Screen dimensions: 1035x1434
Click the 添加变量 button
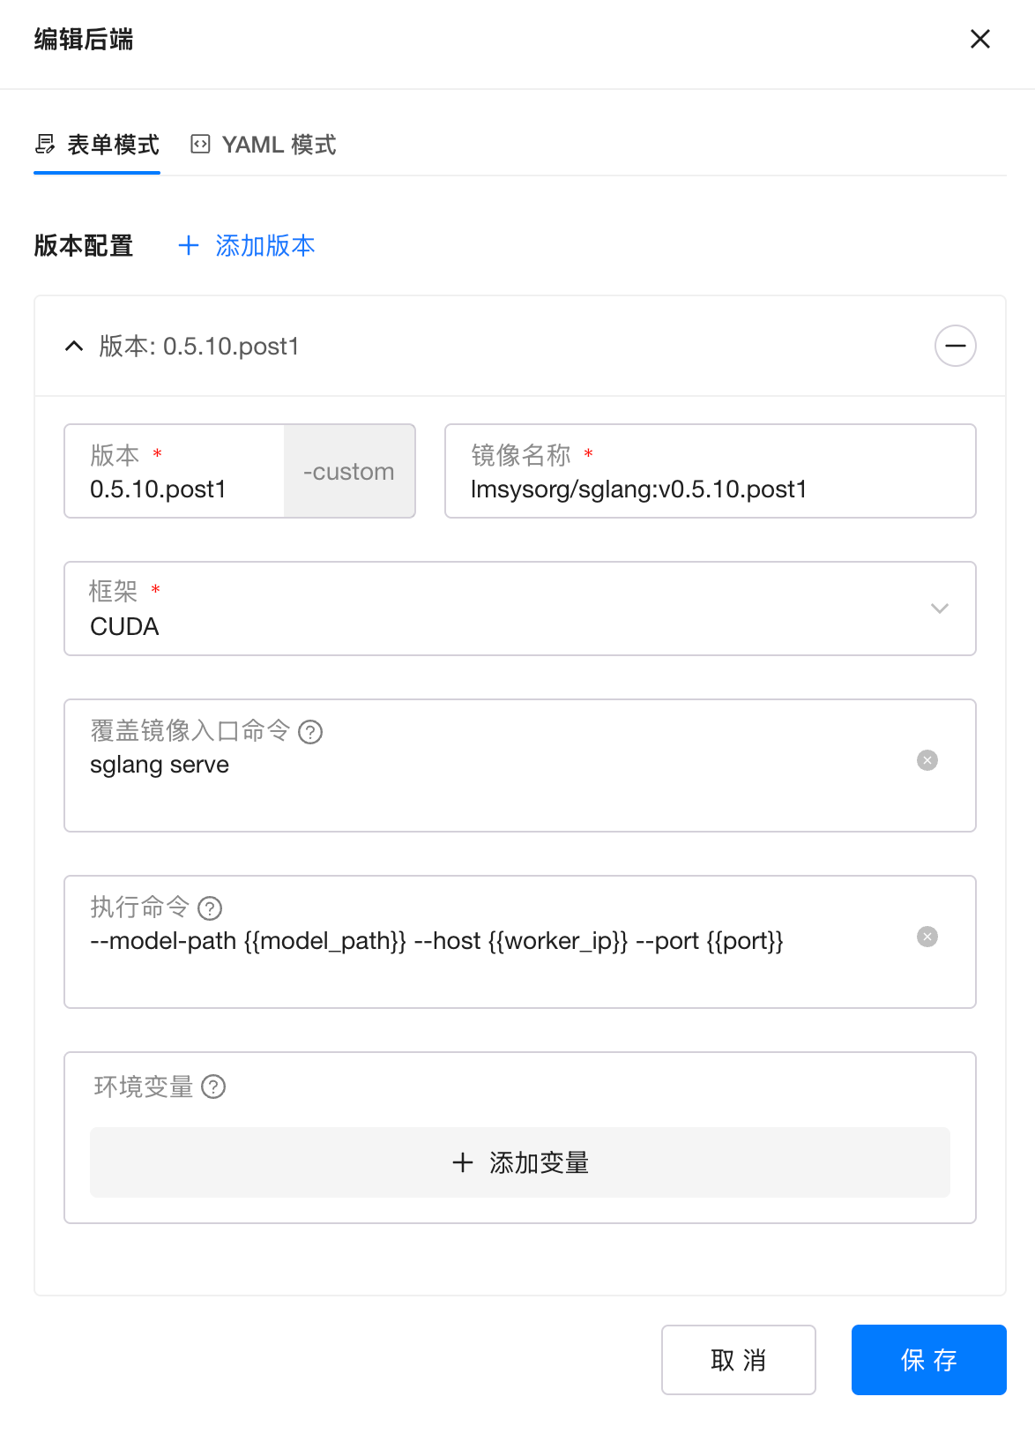point(519,1162)
